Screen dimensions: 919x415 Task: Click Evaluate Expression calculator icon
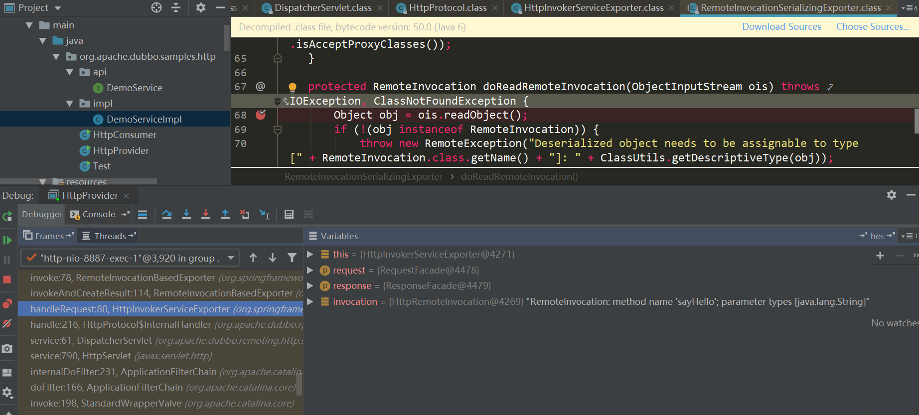(x=289, y=214)
